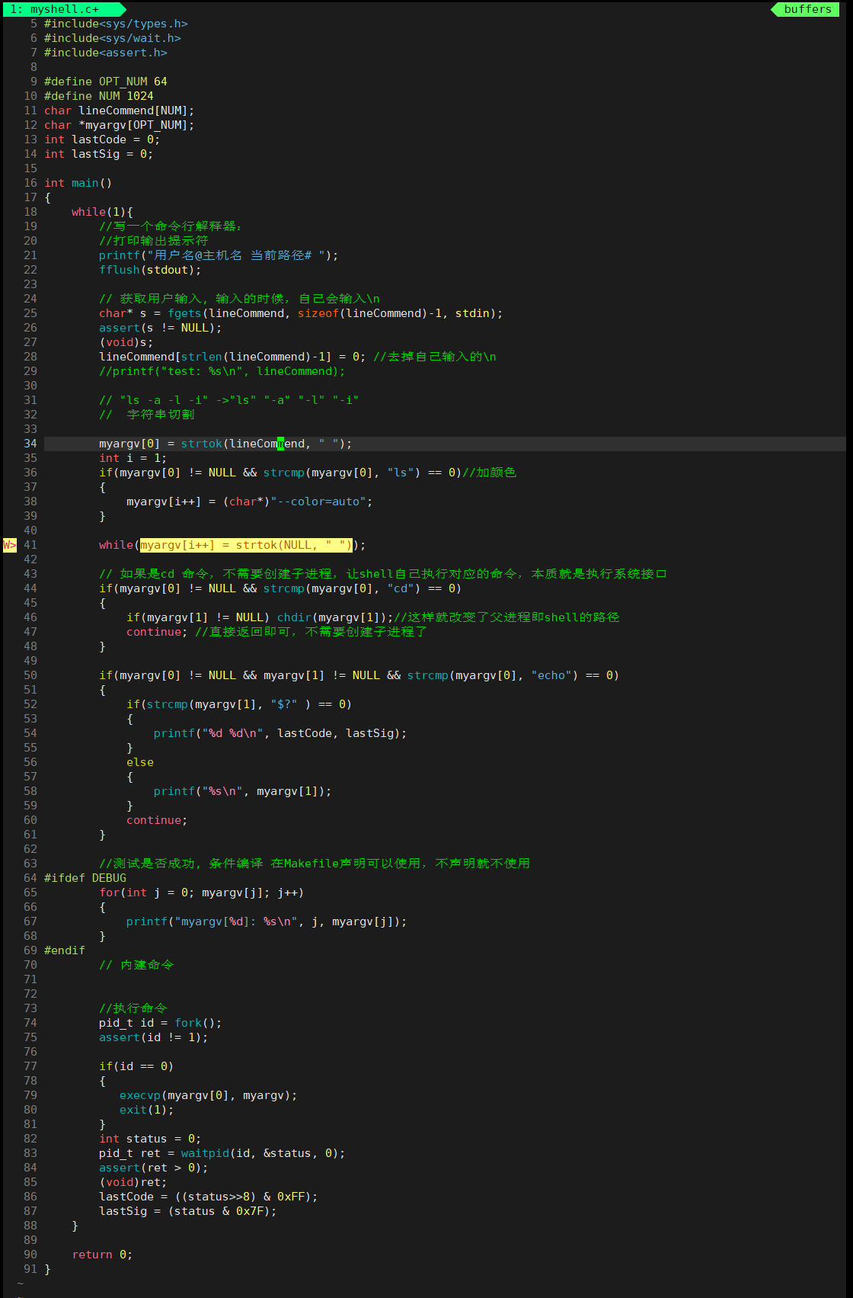The width and height of the screenshot is (853, 1298).
Task: Select the myshell.c+ buffer tab
Action: pyautogui.click(x=64, y=9)
